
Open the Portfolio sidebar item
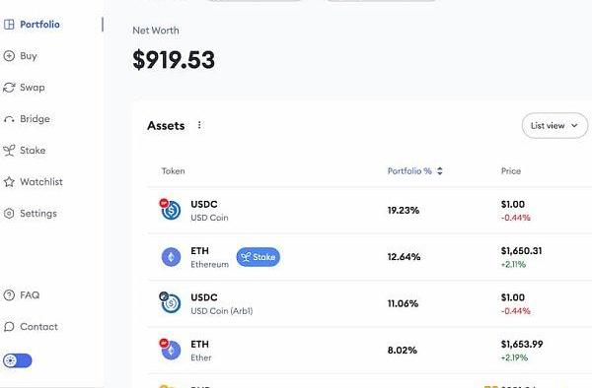coord(32,25)
